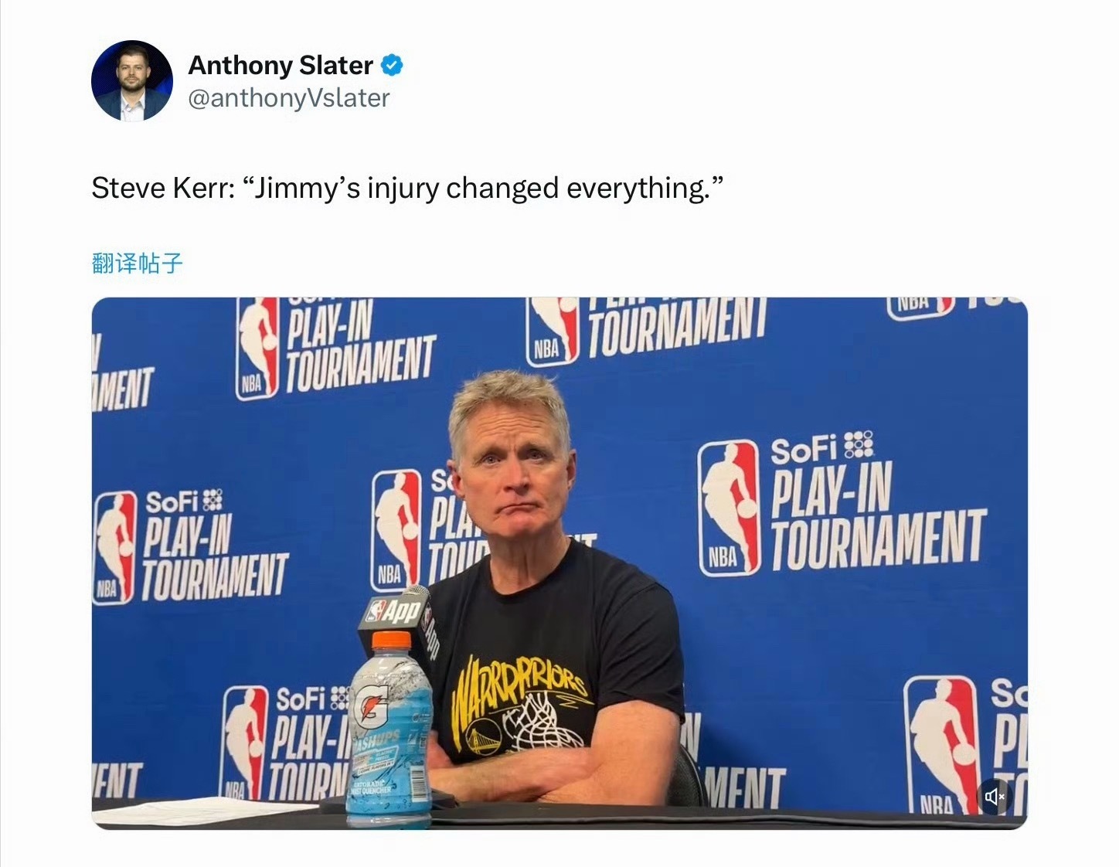The width and height of the screenshot is (1119, 867).
Task: Click the SoFi wordmark right of the coach
Action: coord(804,450)
